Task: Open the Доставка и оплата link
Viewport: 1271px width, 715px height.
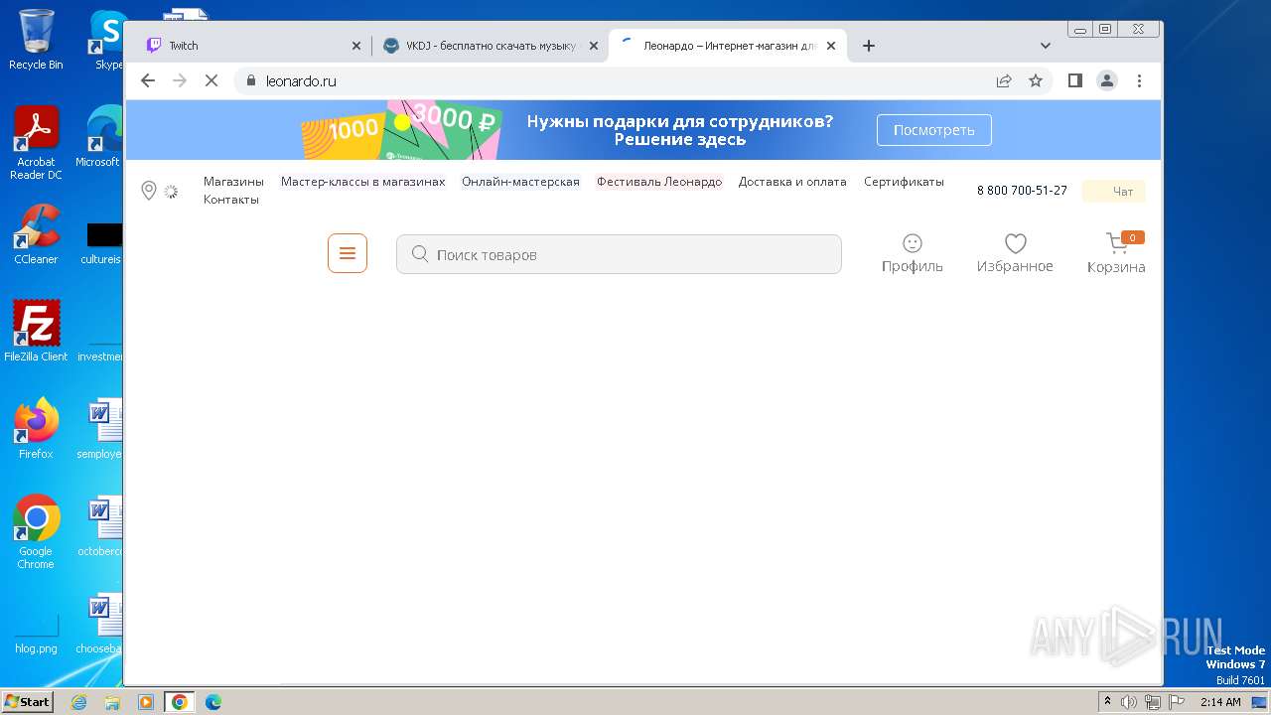Action: click(x=792, y=182)
